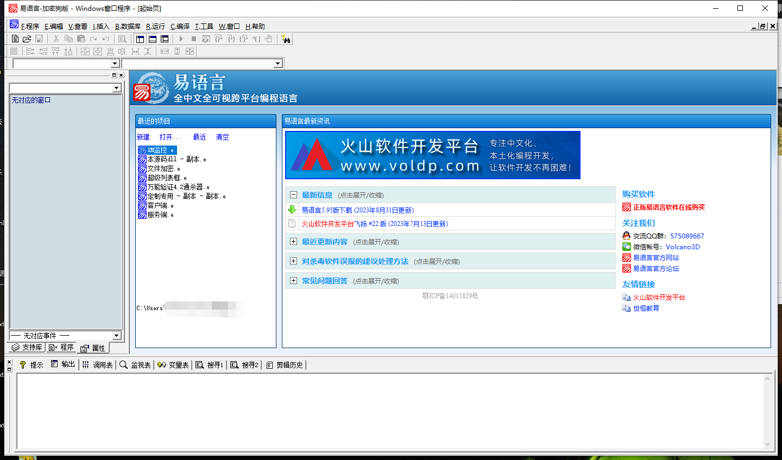Click the 清空 link in recent projects
Image resolution: width=782 pixels, height=460 pixels.
coord(223,137)
